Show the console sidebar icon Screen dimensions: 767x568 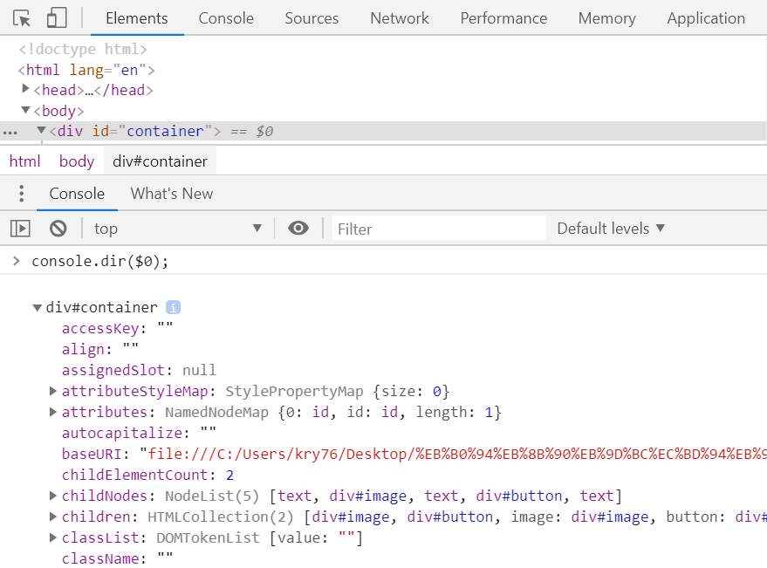point(20,229)
